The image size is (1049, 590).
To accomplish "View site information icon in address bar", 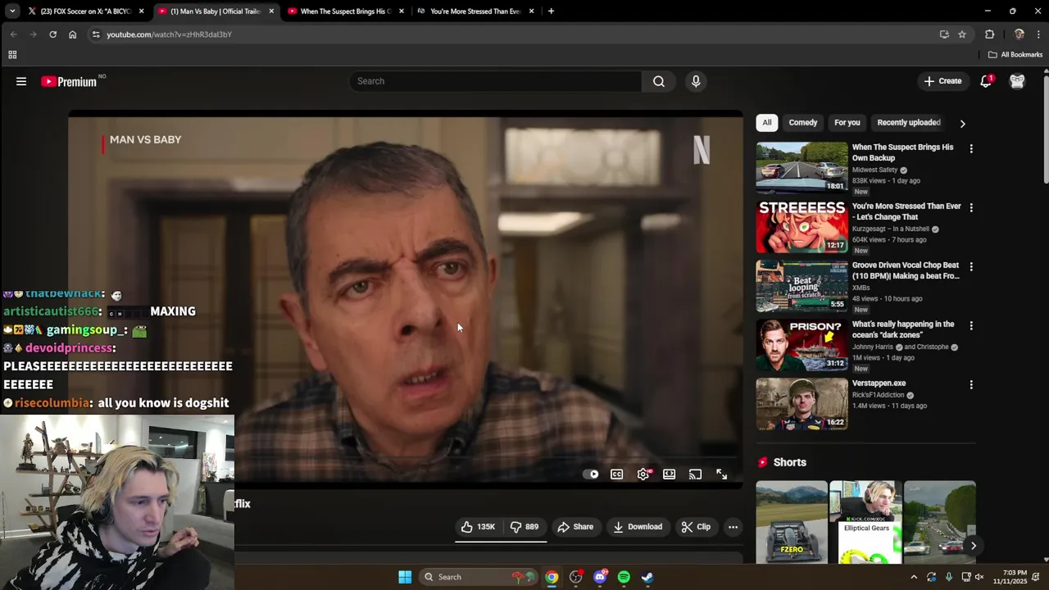I will pyautogui.click(x=96, y=34).
